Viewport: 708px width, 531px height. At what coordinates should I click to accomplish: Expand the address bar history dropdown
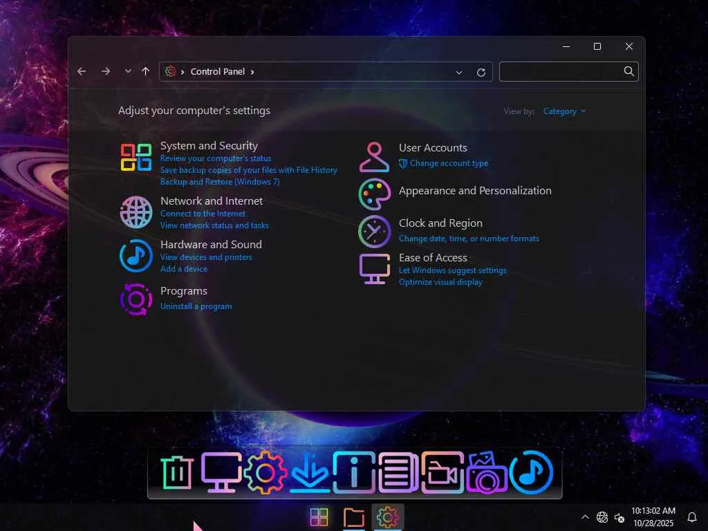point(459,72)
